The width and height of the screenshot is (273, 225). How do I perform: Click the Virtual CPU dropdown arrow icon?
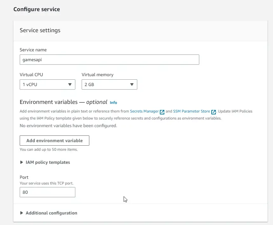(x=70, y=84)
